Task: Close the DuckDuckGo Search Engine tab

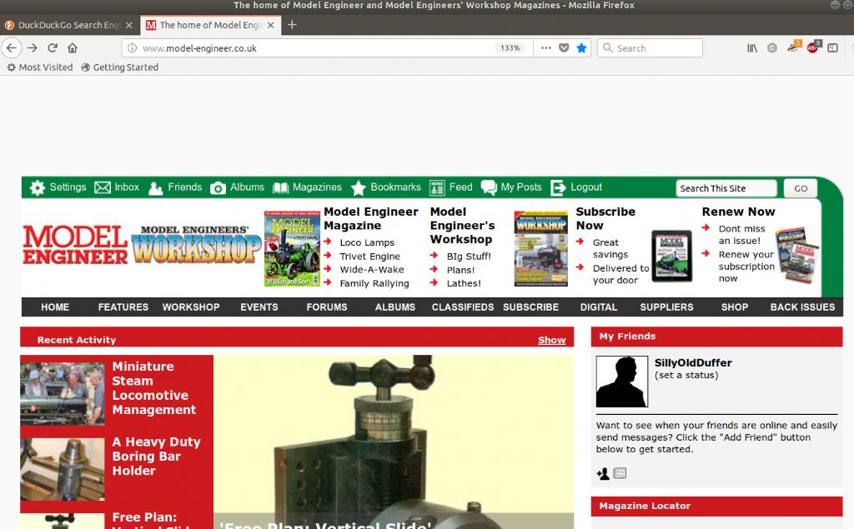Action: pyautogui.click(x=129, y=25)
